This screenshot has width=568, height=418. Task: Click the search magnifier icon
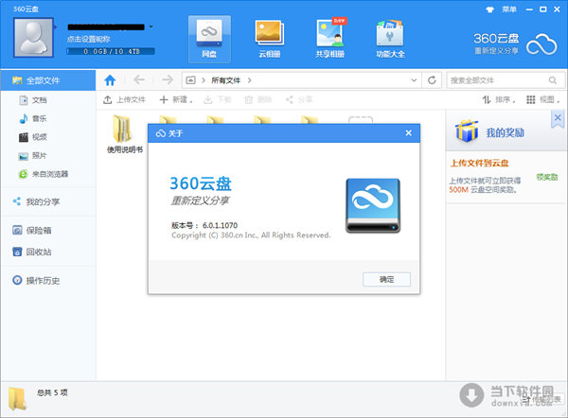553,80
